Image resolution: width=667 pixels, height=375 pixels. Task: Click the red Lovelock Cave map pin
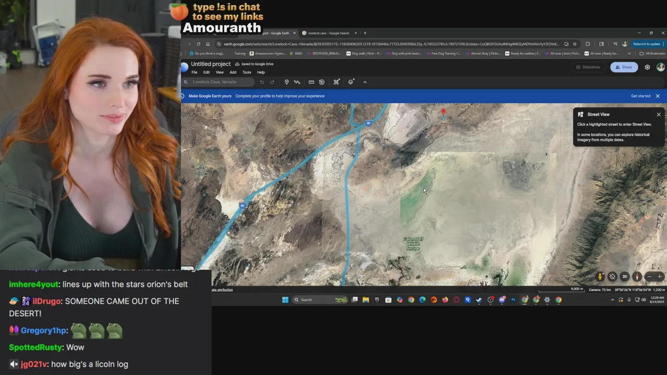pyautogui.click(x=443, y=111)
